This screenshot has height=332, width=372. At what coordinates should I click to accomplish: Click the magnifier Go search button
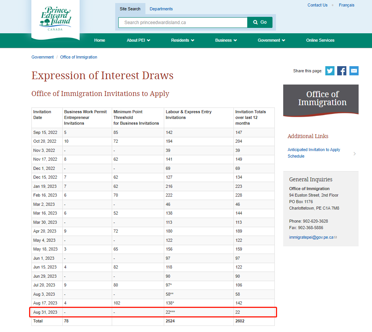point(260,22)
